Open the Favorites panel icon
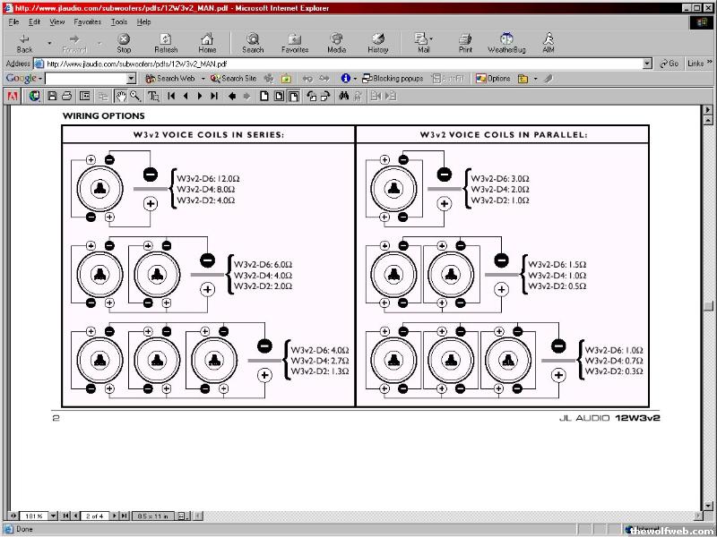This screenshot has width=717, height=537. point(294,43)
